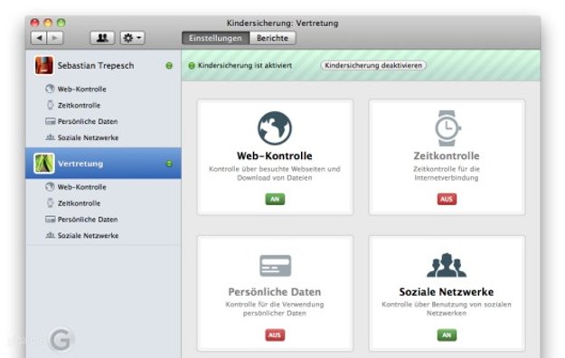The height and width of the screenshot is (358, 565).
Task: Switch to the Berichte tab
Action: click(272, 38)
